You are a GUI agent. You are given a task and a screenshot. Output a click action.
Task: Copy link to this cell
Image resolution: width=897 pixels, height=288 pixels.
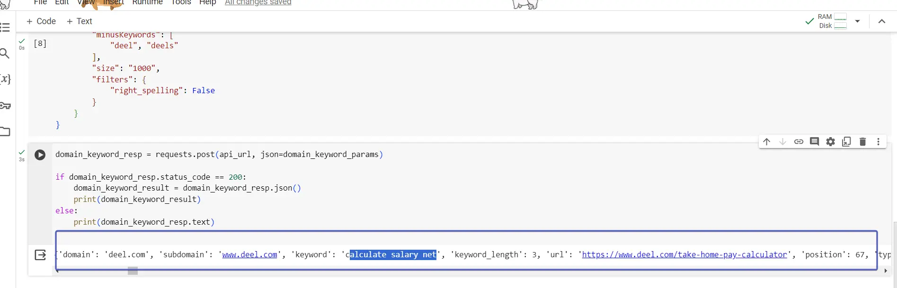[x=799, y=141]
